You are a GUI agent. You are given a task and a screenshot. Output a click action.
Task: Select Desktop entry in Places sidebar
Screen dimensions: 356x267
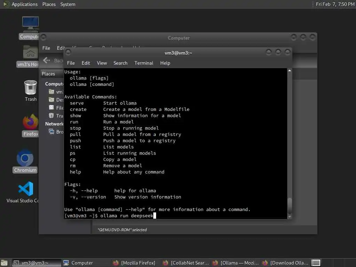click(56, 100)
